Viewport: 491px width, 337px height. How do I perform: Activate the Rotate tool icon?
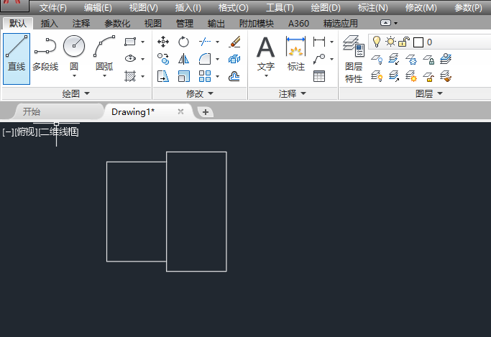pyautogui.click(x=183, y=42)
